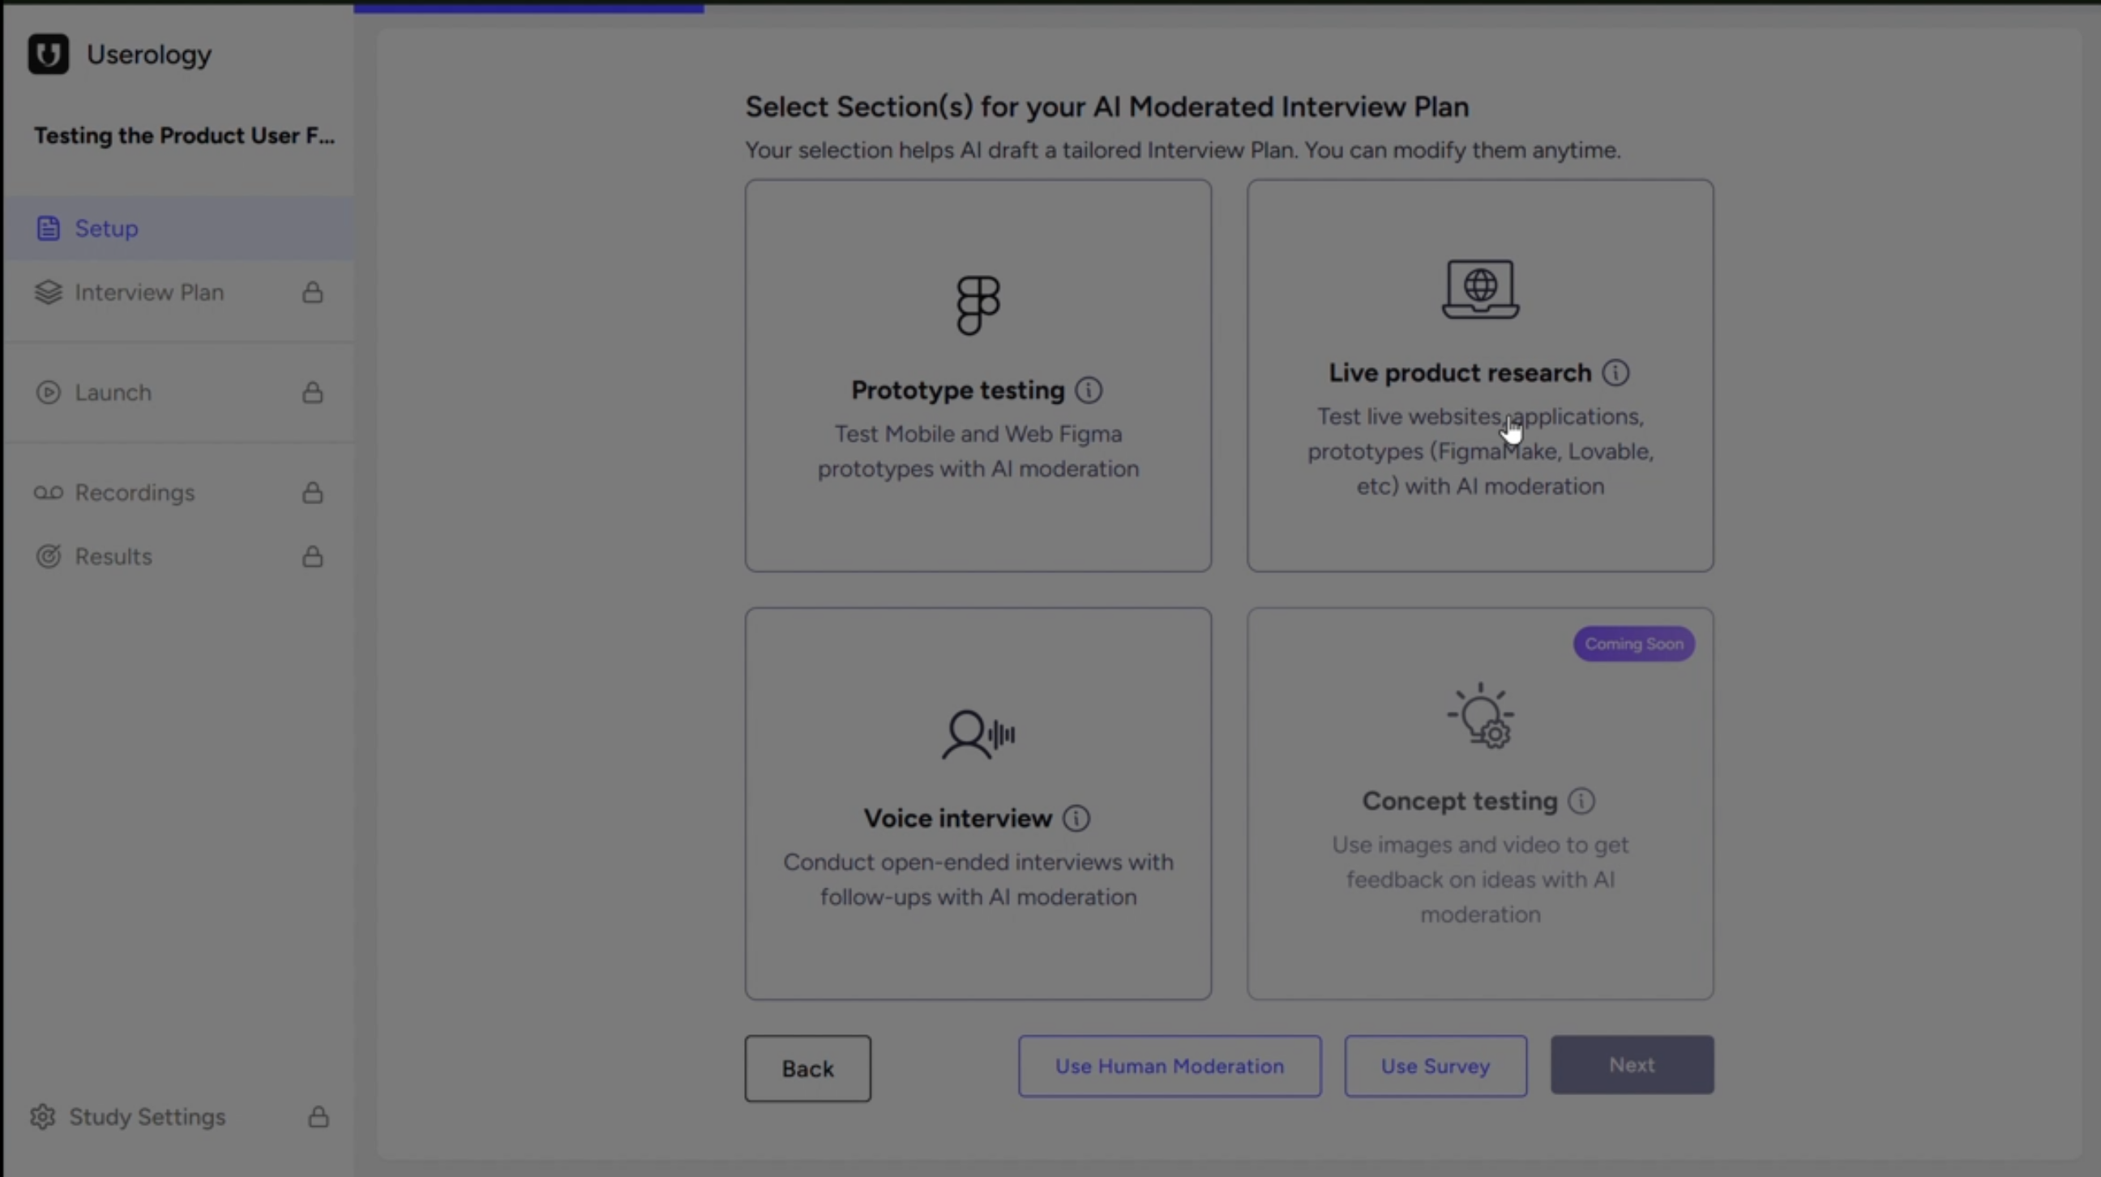Select the Prototype testing section card
The width and height of the screenshot is (2101, 1177).
977,377
